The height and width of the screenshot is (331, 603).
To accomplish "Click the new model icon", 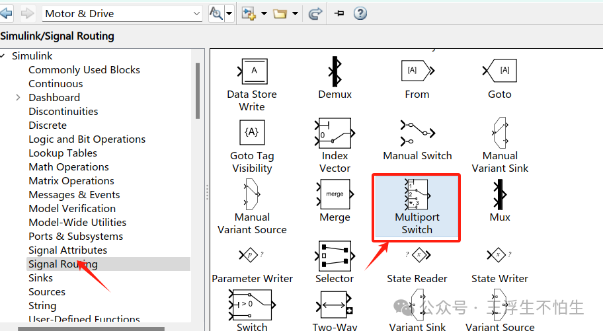I will [249, 13].
